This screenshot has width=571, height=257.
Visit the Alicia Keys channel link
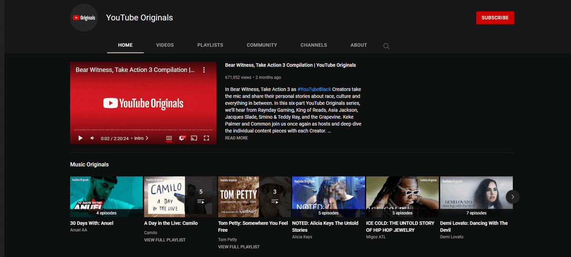(302, 237)
